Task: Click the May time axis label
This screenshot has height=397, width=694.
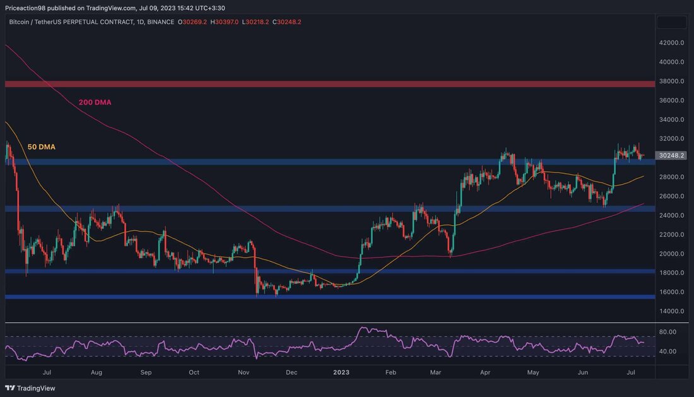Action: pyautogui.click(x=533, y=372)
